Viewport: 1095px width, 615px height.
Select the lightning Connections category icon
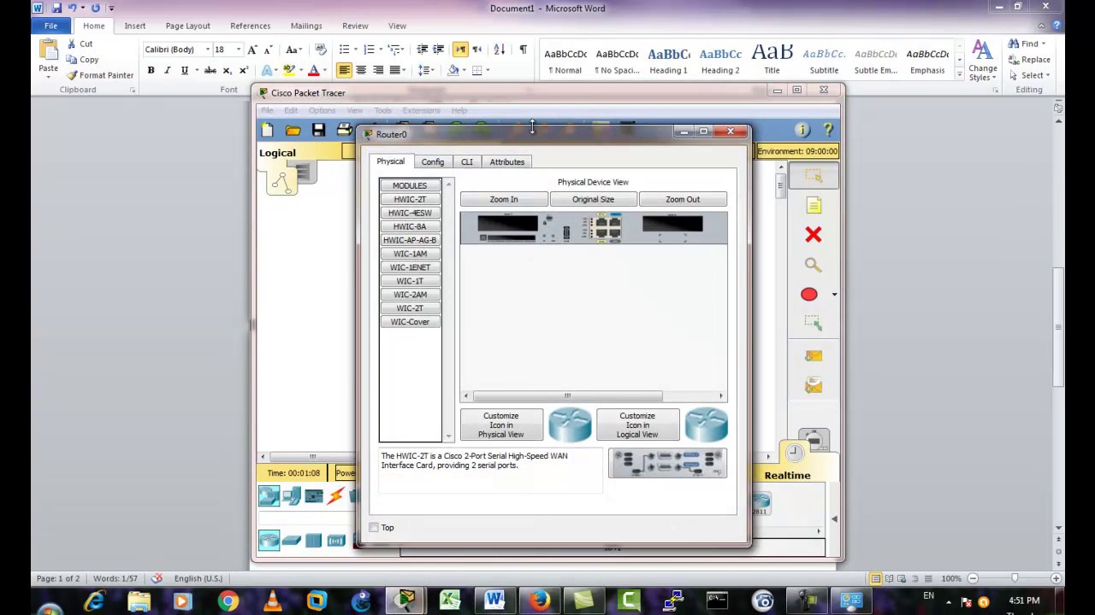[x=335, y=496]
